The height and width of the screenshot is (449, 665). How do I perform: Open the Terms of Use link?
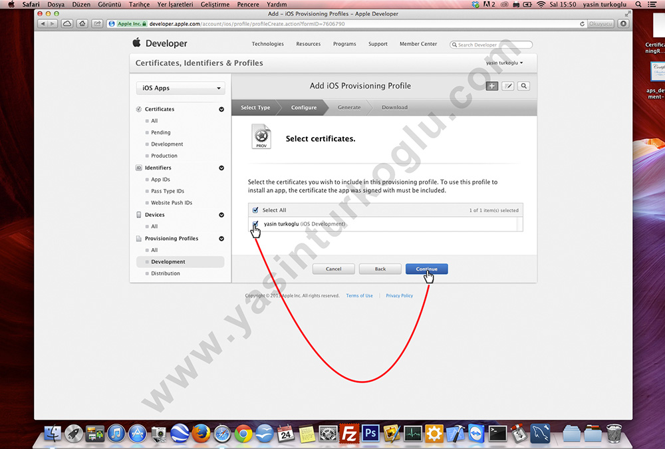coord(359,296)
